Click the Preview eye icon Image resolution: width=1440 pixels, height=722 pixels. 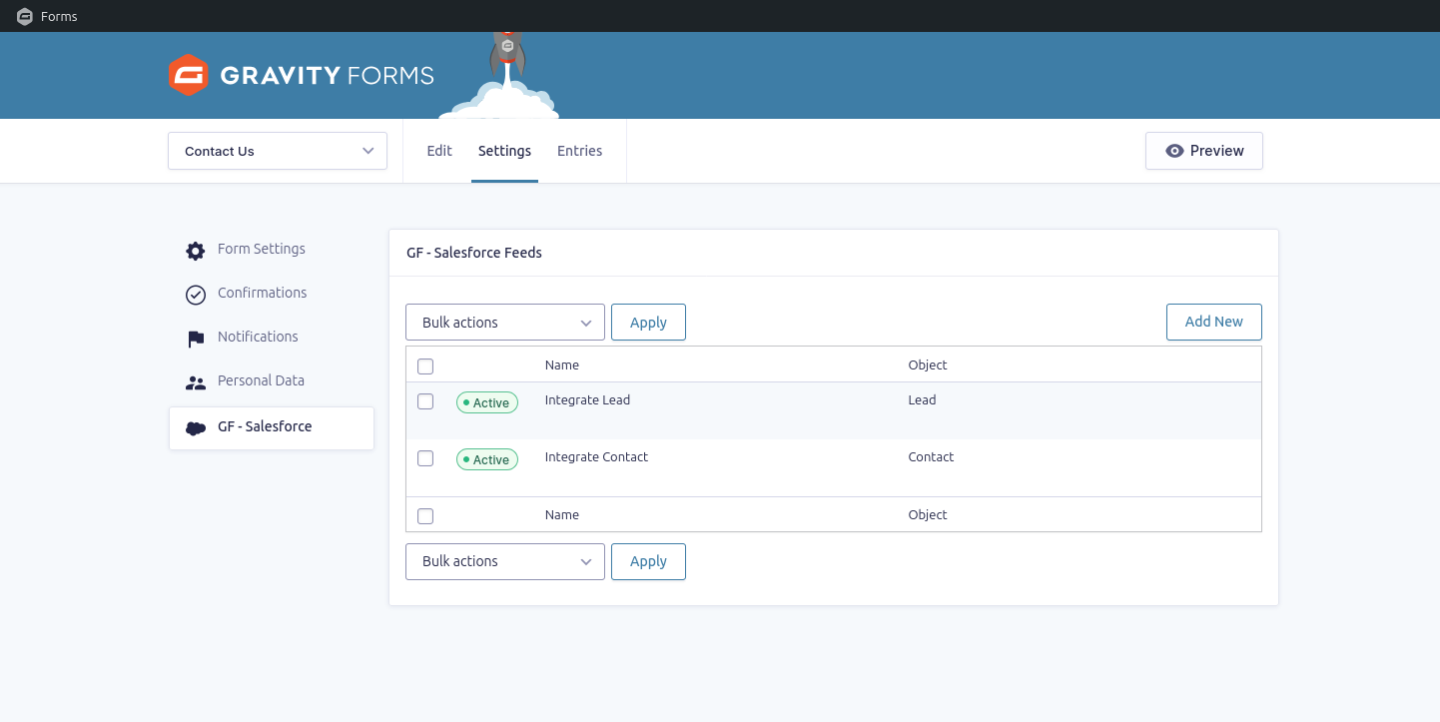click(x=1175, y=151)
